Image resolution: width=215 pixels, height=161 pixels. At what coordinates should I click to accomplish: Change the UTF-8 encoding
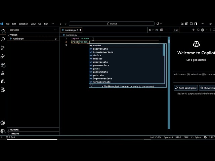178,137
